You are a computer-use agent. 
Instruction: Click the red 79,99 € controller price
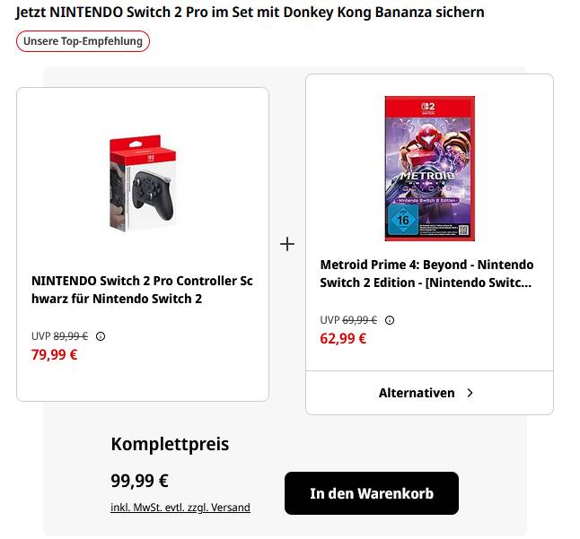pos(55,354)
